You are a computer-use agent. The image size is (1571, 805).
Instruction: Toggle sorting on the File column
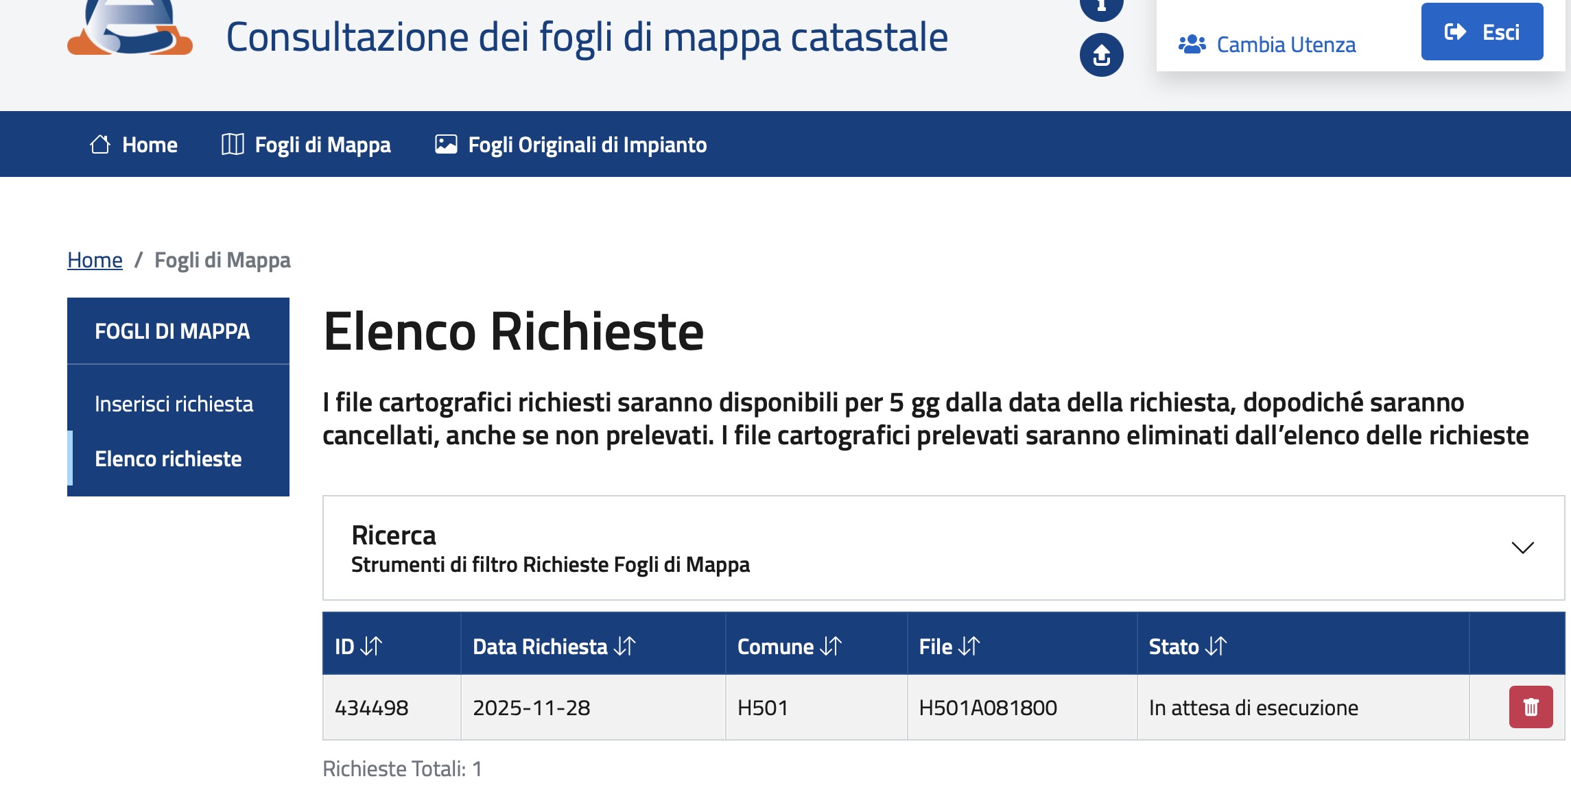tap(967, 646)
